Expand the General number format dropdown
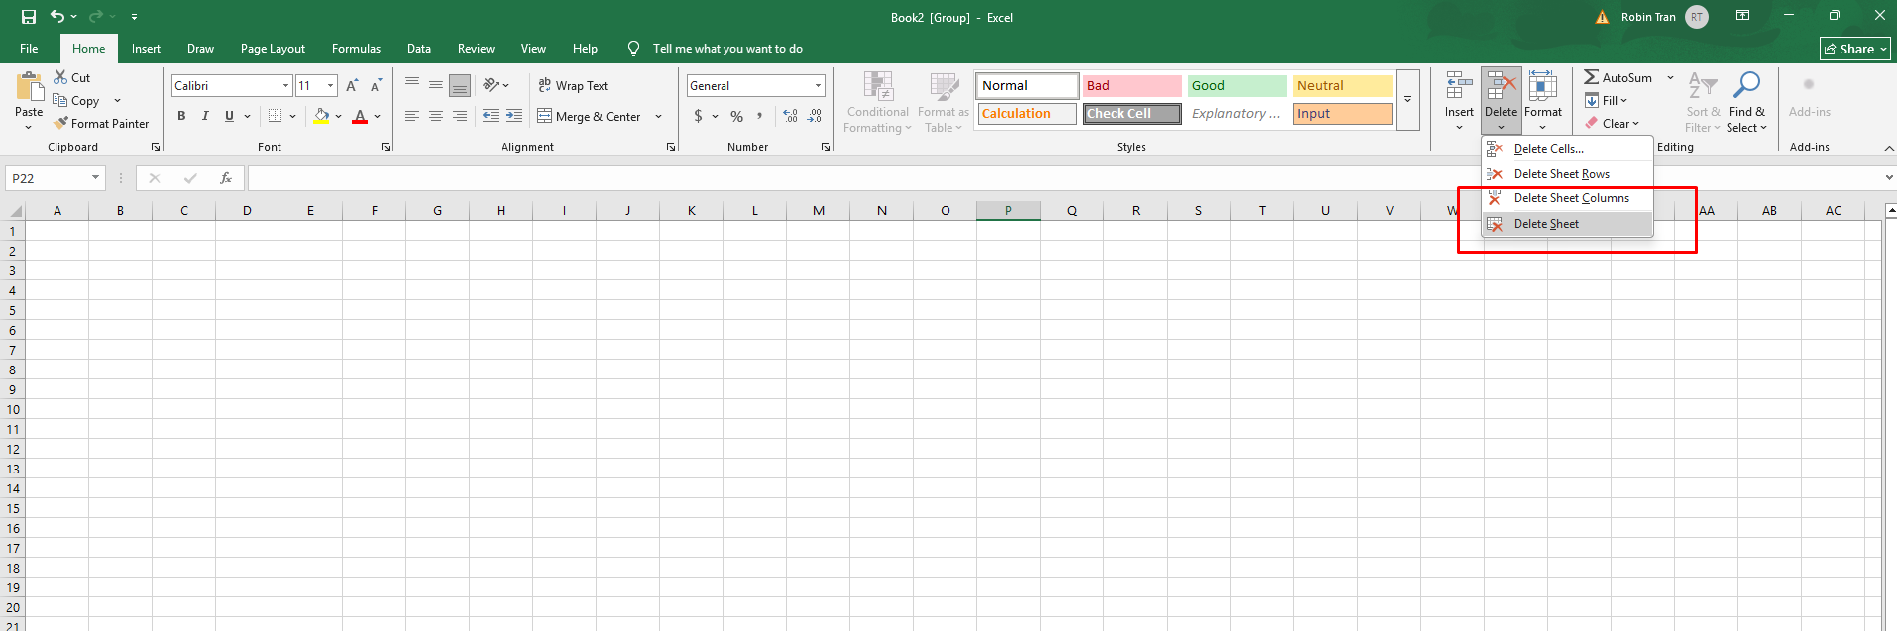 818,86
